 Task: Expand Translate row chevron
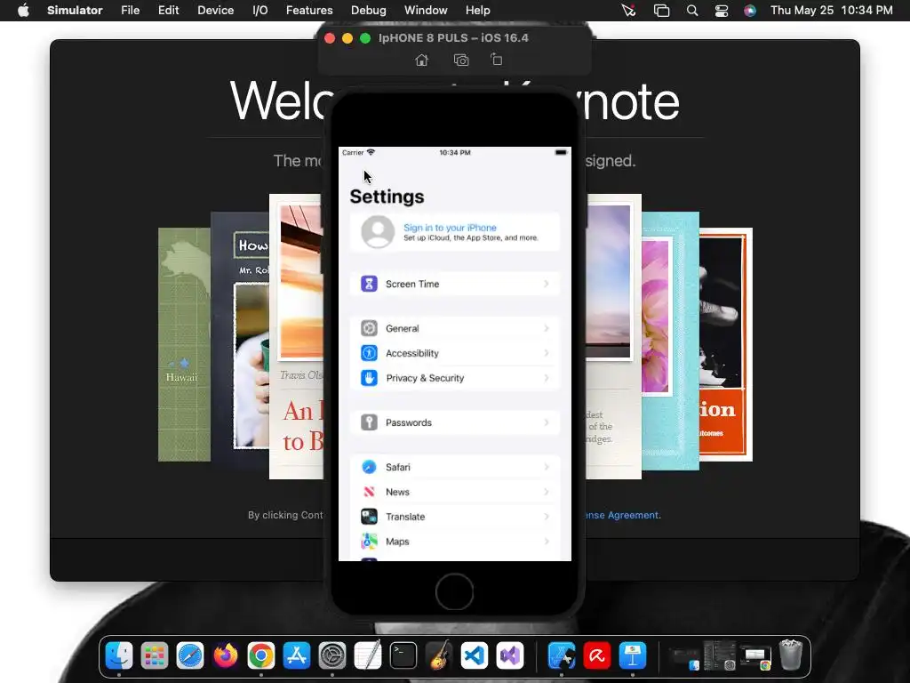click(x=547, y=517)
